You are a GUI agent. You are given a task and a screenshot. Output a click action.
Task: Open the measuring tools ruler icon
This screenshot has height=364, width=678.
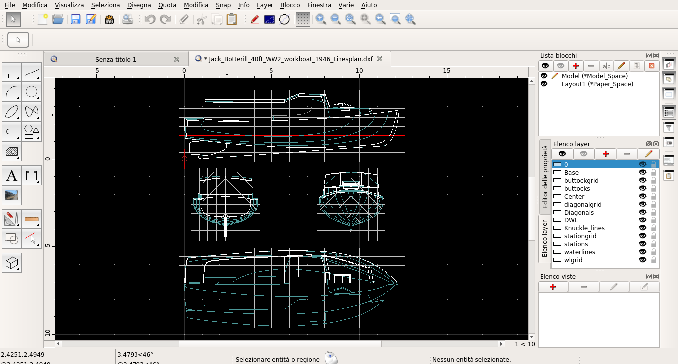32,219
